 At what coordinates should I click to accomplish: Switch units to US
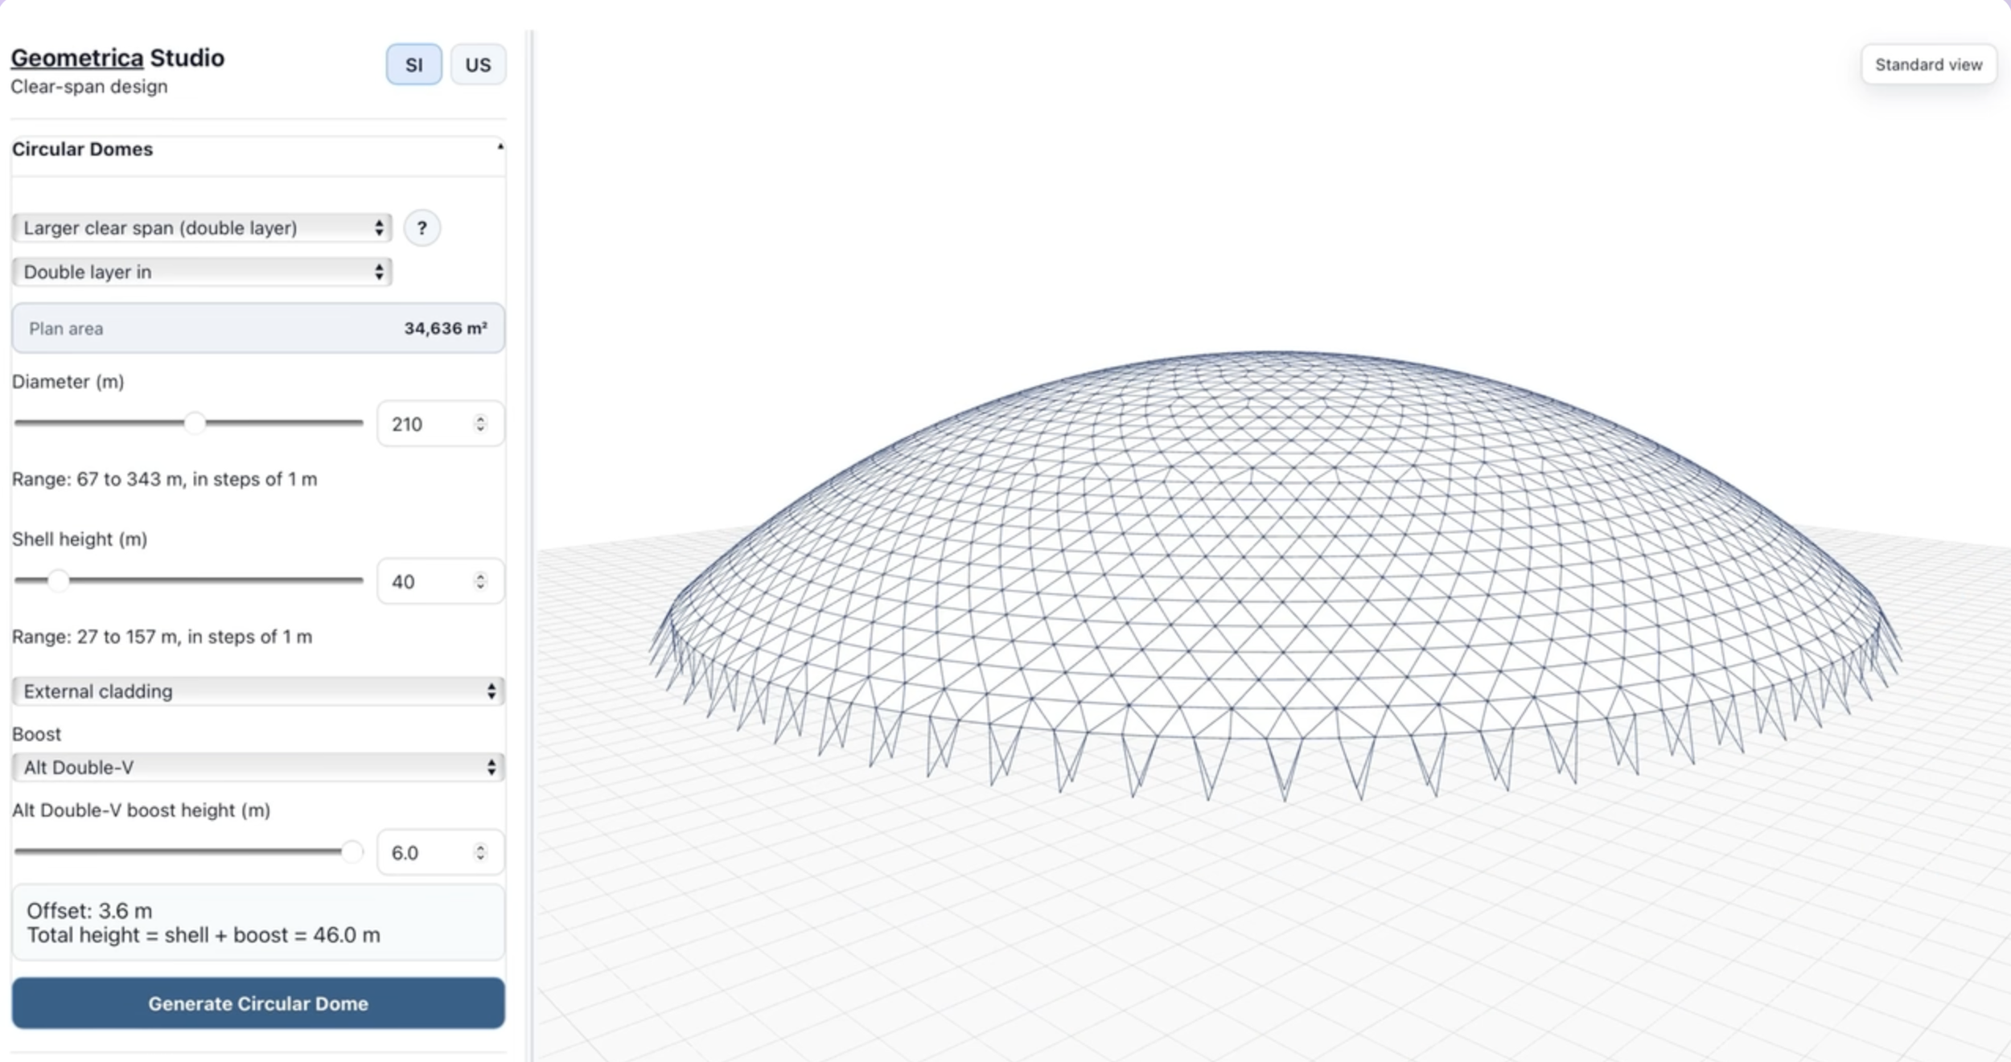(x=478, y=64)
